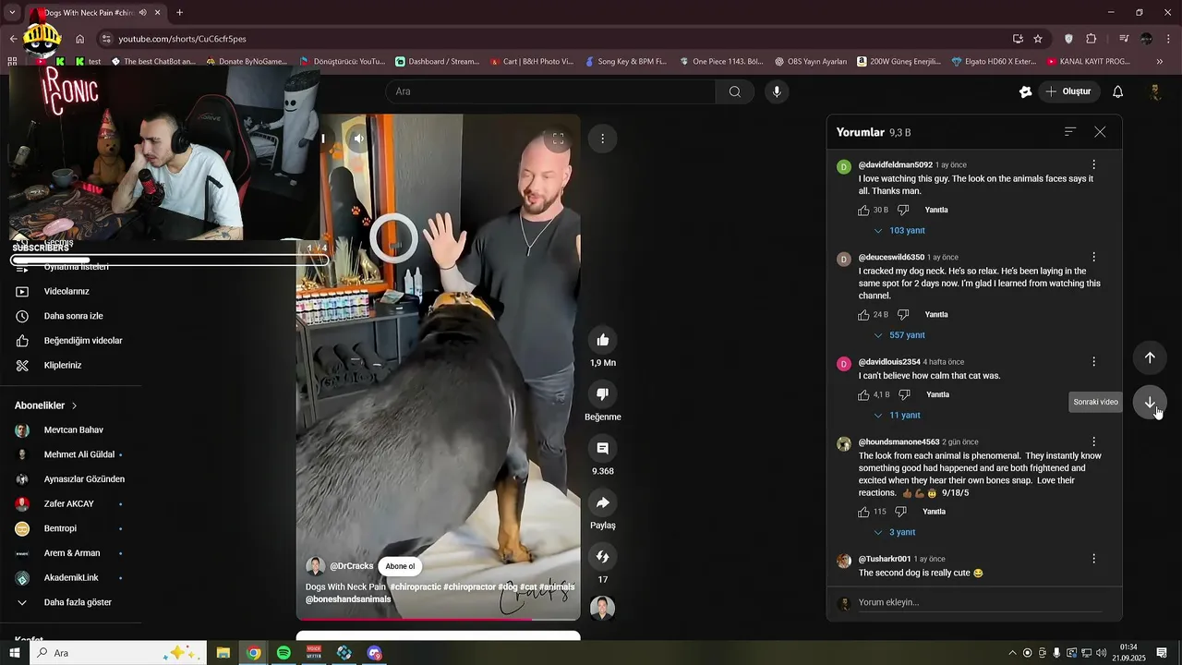
Task: Pause the short with the pause control
Action: tap(323, 139)
